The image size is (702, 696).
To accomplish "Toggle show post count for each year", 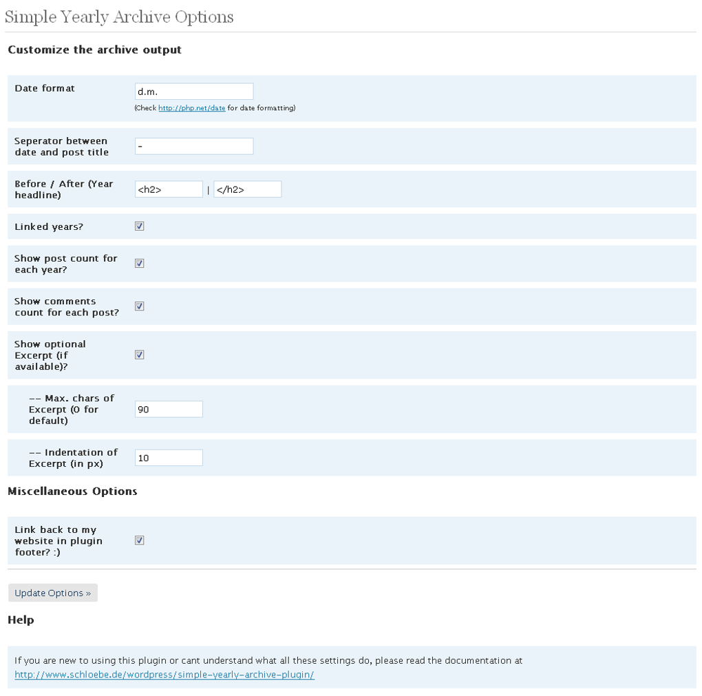I will (x=139, y=263).
